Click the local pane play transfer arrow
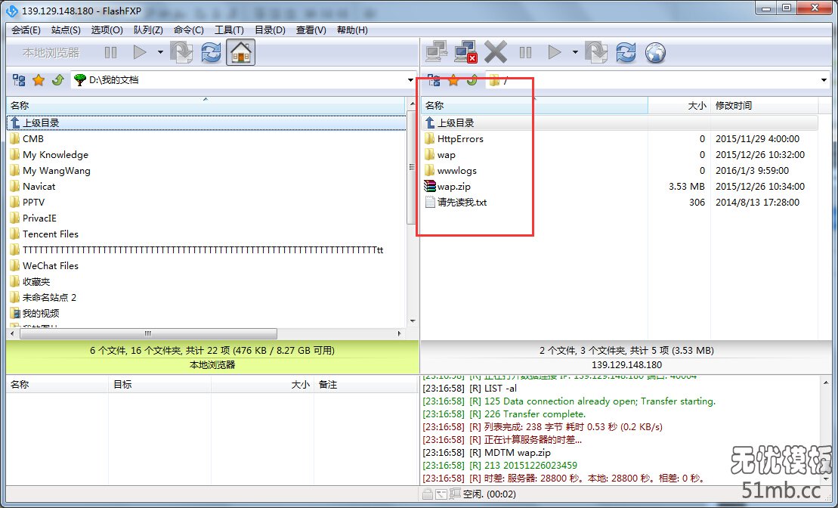This screenshot has height=508, width=838. [x=140, y=52]
